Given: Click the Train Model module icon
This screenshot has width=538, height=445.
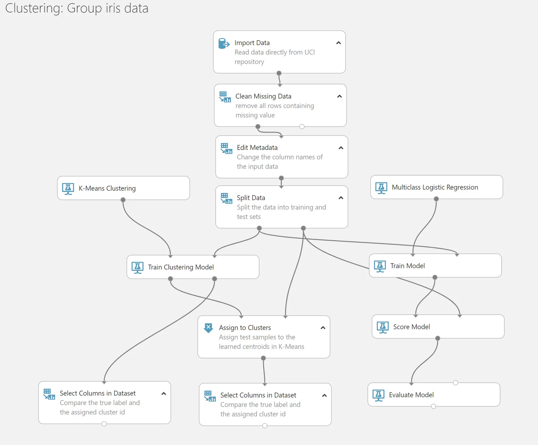Looking at the screenshot, I should [380, 266].
